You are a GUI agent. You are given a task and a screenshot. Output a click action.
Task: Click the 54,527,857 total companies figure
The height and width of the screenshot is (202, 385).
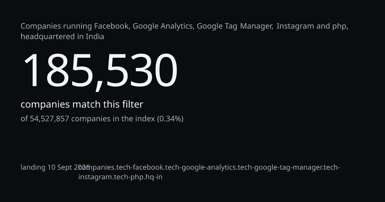(49, 119)
